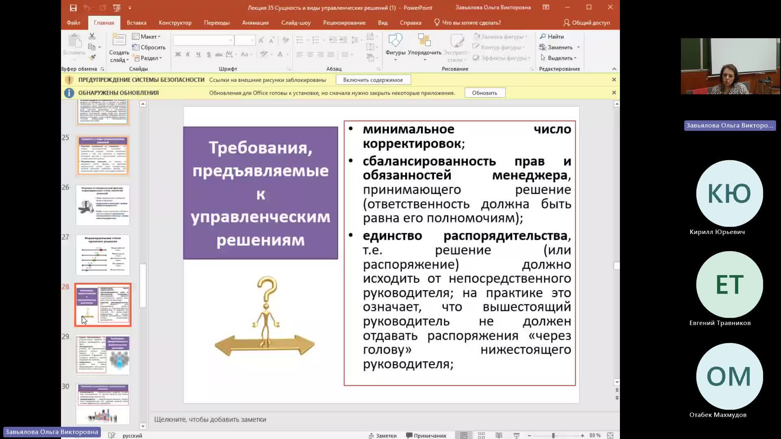The height and width of the screenshot is (439, 781).
Task: Click the Italic К formatting icon
Action: (188, 54)
